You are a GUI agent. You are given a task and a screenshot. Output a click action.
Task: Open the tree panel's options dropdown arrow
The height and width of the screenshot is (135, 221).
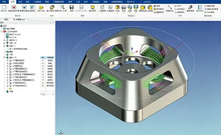[x=50, y=23]
